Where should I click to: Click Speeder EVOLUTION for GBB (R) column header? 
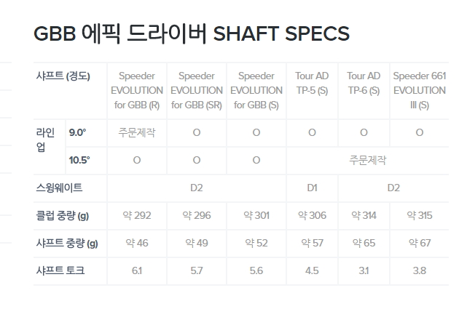pyautogui.click(x=136, y=90)
